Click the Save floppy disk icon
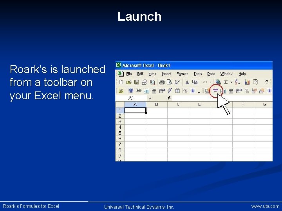 137,82
